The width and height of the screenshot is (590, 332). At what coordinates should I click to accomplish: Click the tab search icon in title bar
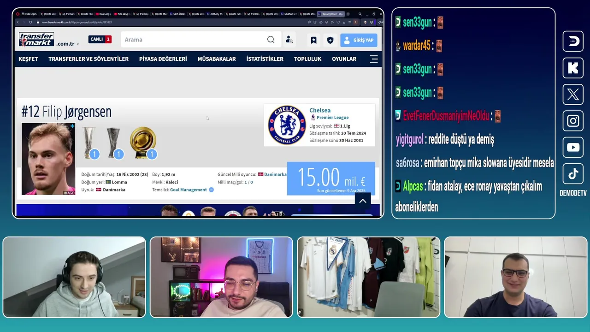[x=360, y=14]
